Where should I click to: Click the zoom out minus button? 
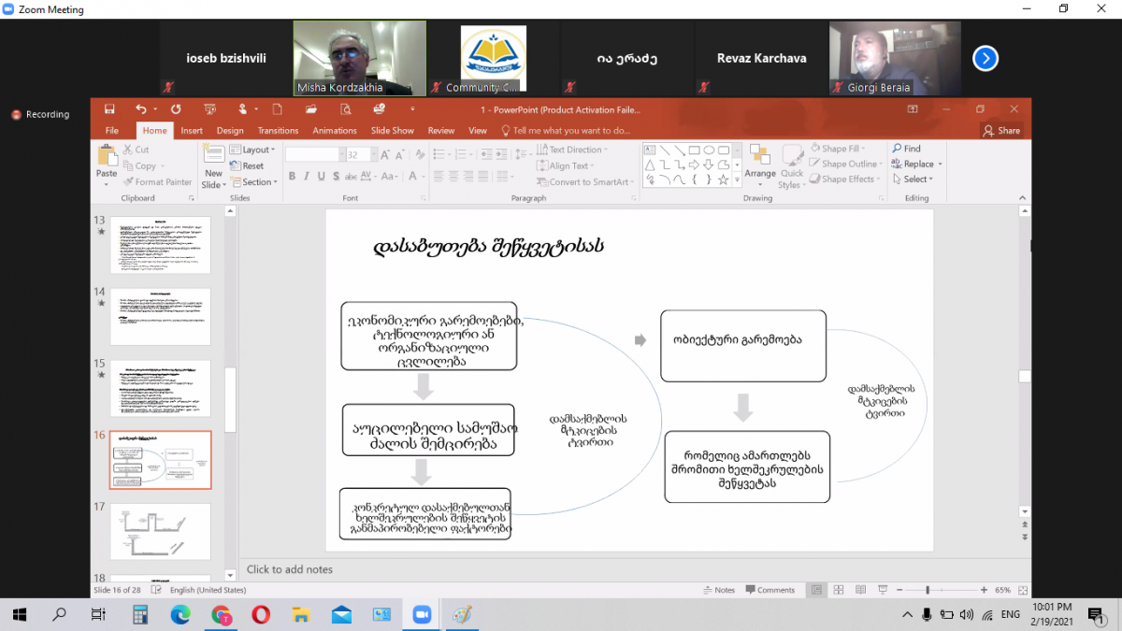coord(899,590)
